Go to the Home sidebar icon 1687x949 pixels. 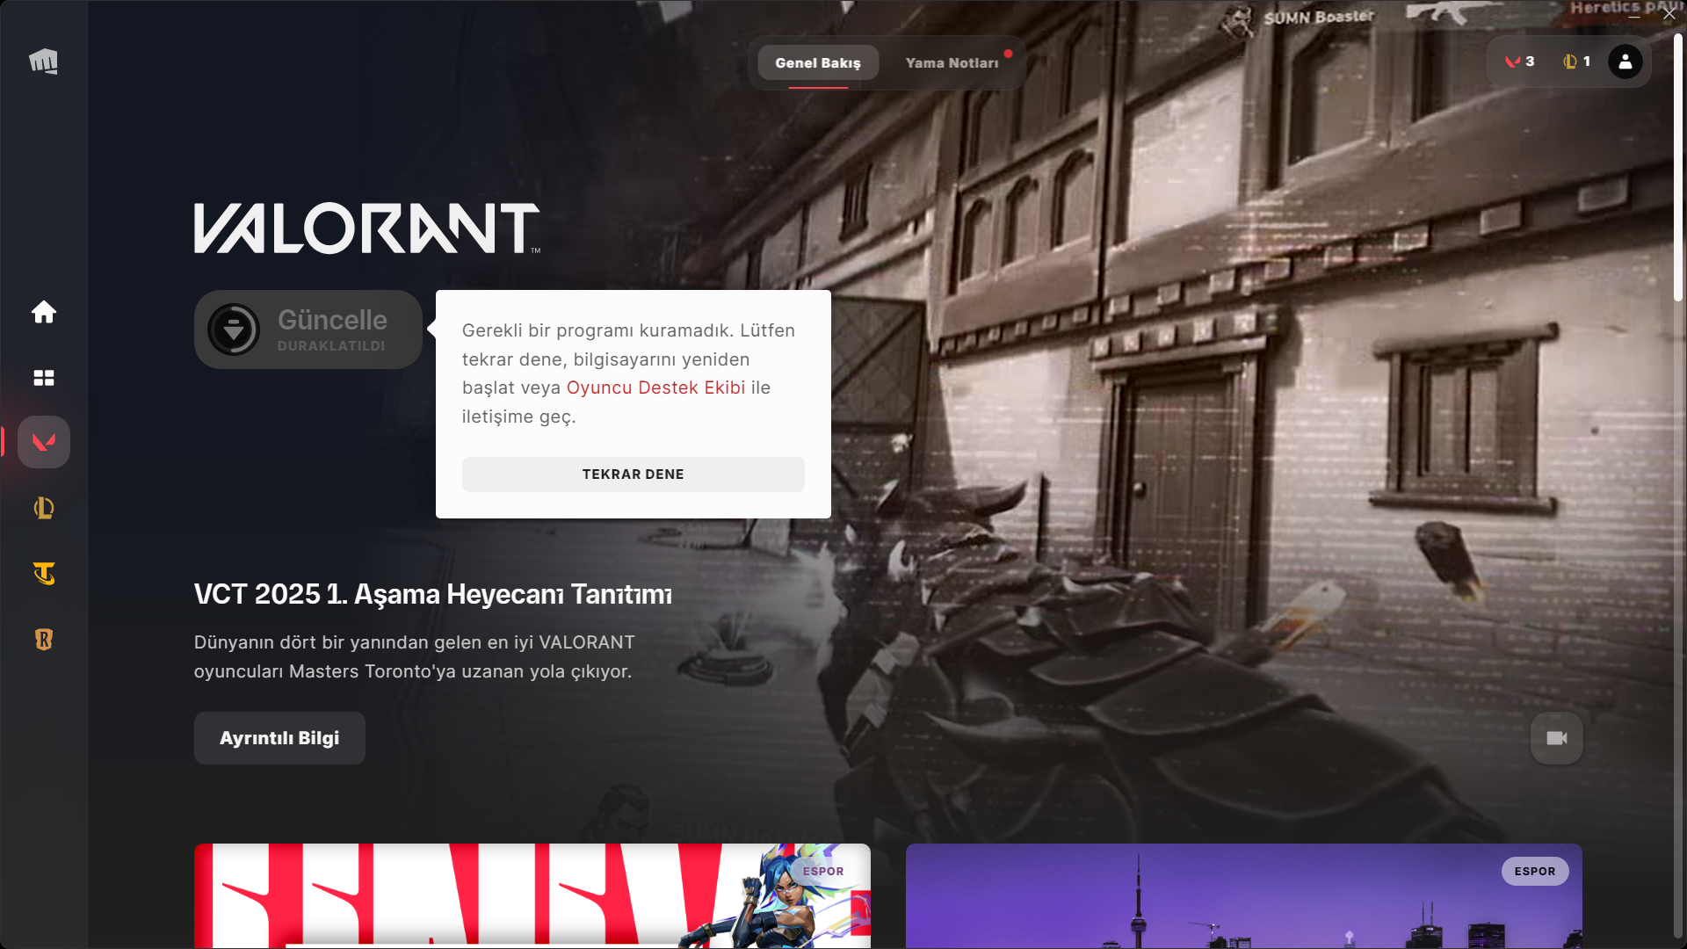[44, 312]
